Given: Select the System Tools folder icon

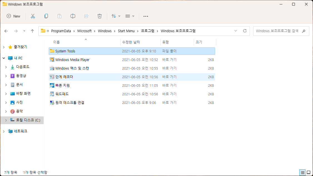Looking at the screenshot, I should (x=52, y=51).
